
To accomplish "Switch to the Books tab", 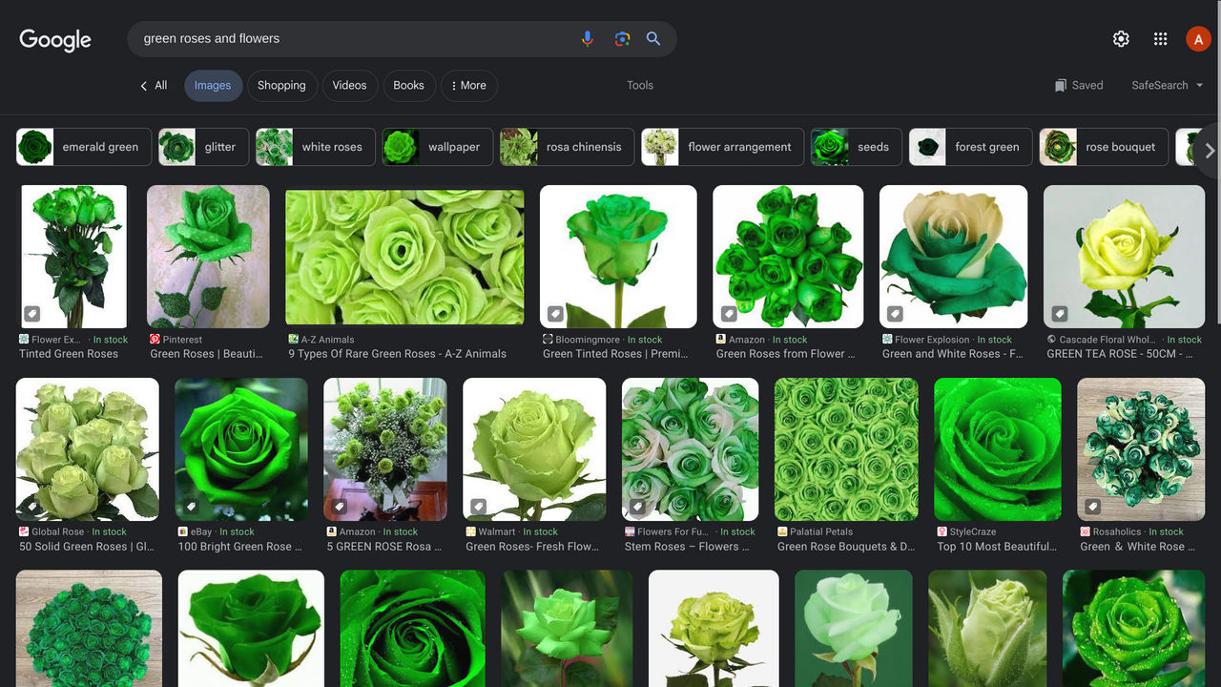I will pos(408,85).
